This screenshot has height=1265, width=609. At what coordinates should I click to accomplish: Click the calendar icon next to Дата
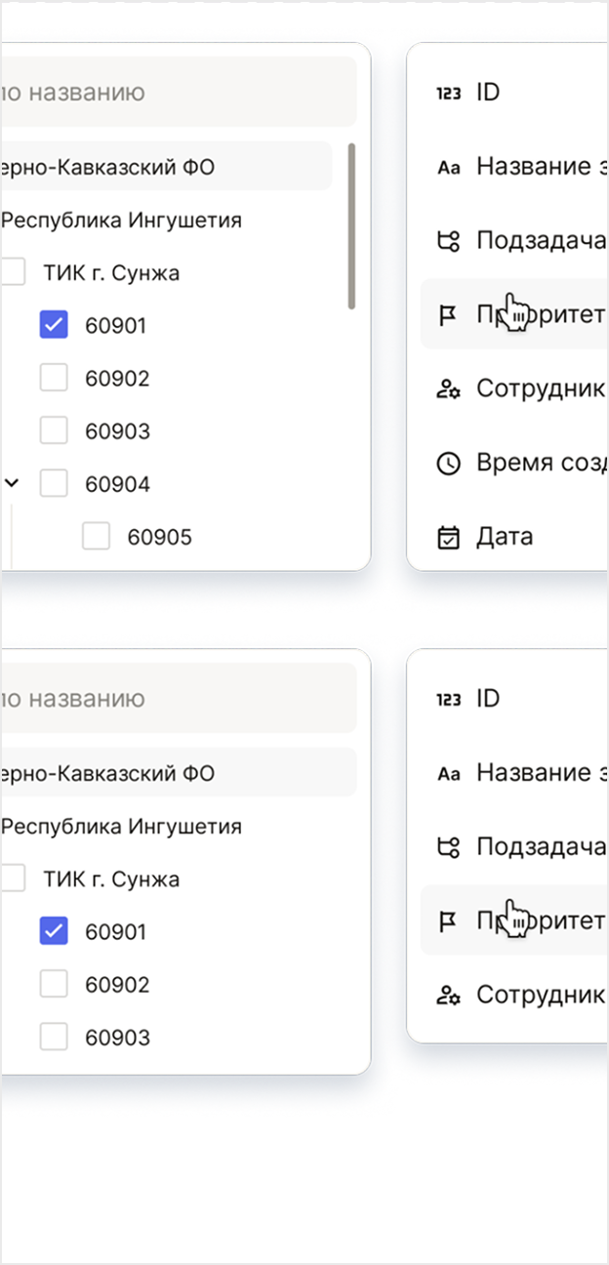[448, 537]
